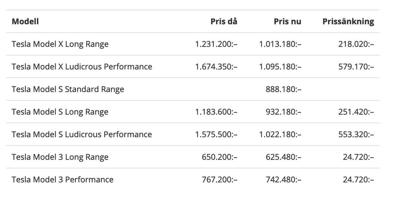Select the Tesla Model 3 Performance cell

[x=63, y=180]
